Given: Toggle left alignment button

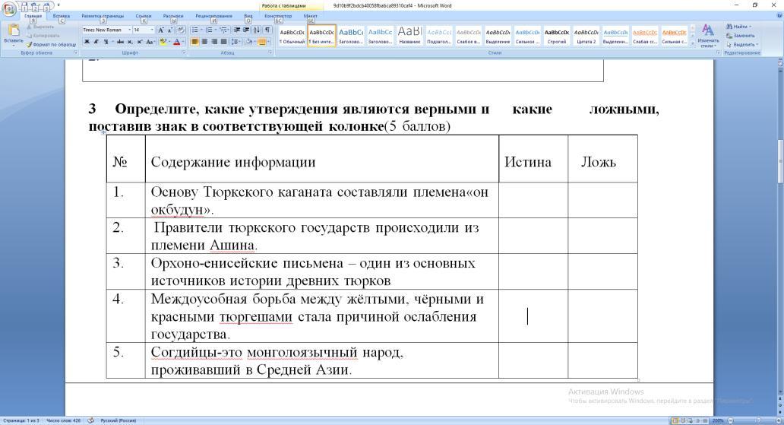Looking at the screenshot, I should [195, 42].
